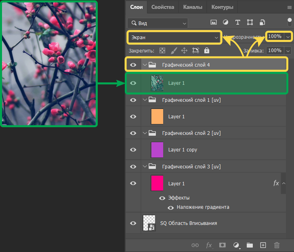
Task: Click the lock all padlock icon
Action: pyautogui.click(x=207, y=50)
